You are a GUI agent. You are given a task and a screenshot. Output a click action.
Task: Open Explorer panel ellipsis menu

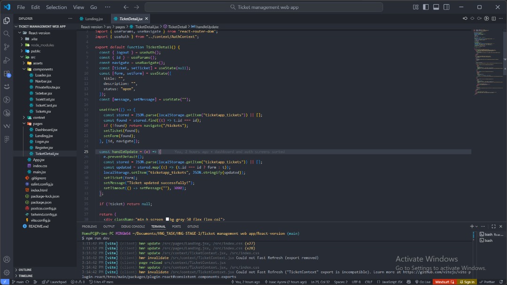click(x=70, y=19)
